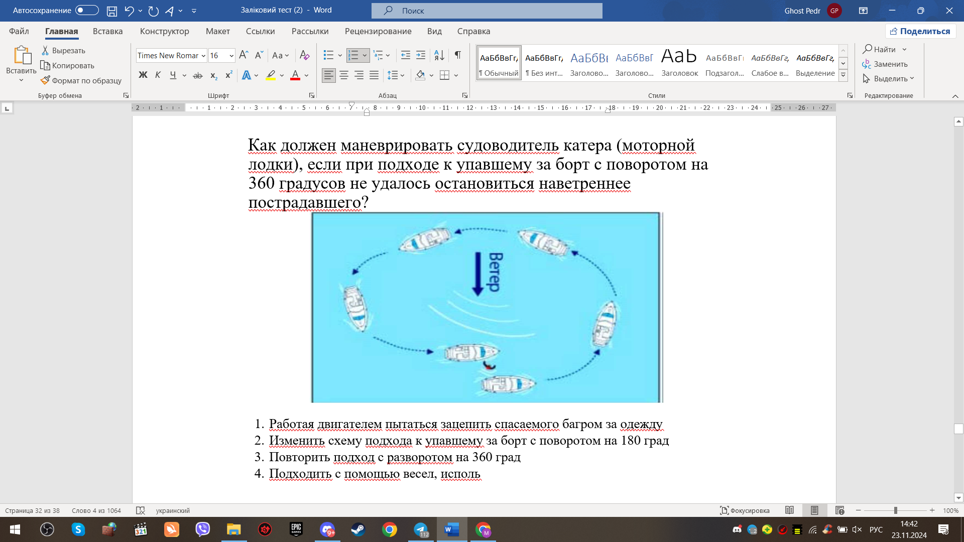
Task: Open the Файл menu
Action: tap(19, 31)
